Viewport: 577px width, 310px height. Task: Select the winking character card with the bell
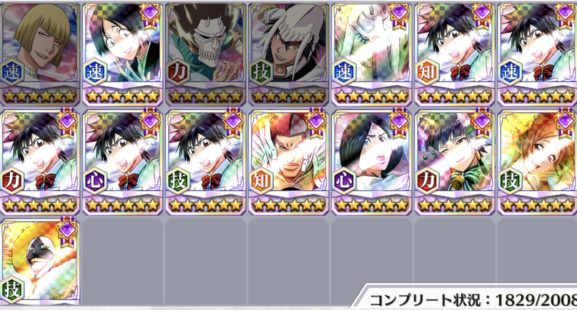tap(455, 162)
